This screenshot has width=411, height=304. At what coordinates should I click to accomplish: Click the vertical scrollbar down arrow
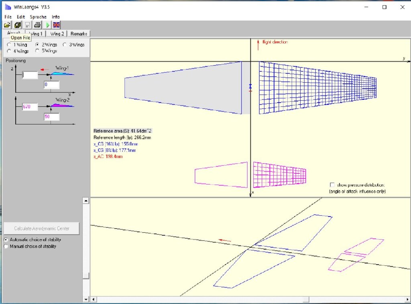(86, 299)
